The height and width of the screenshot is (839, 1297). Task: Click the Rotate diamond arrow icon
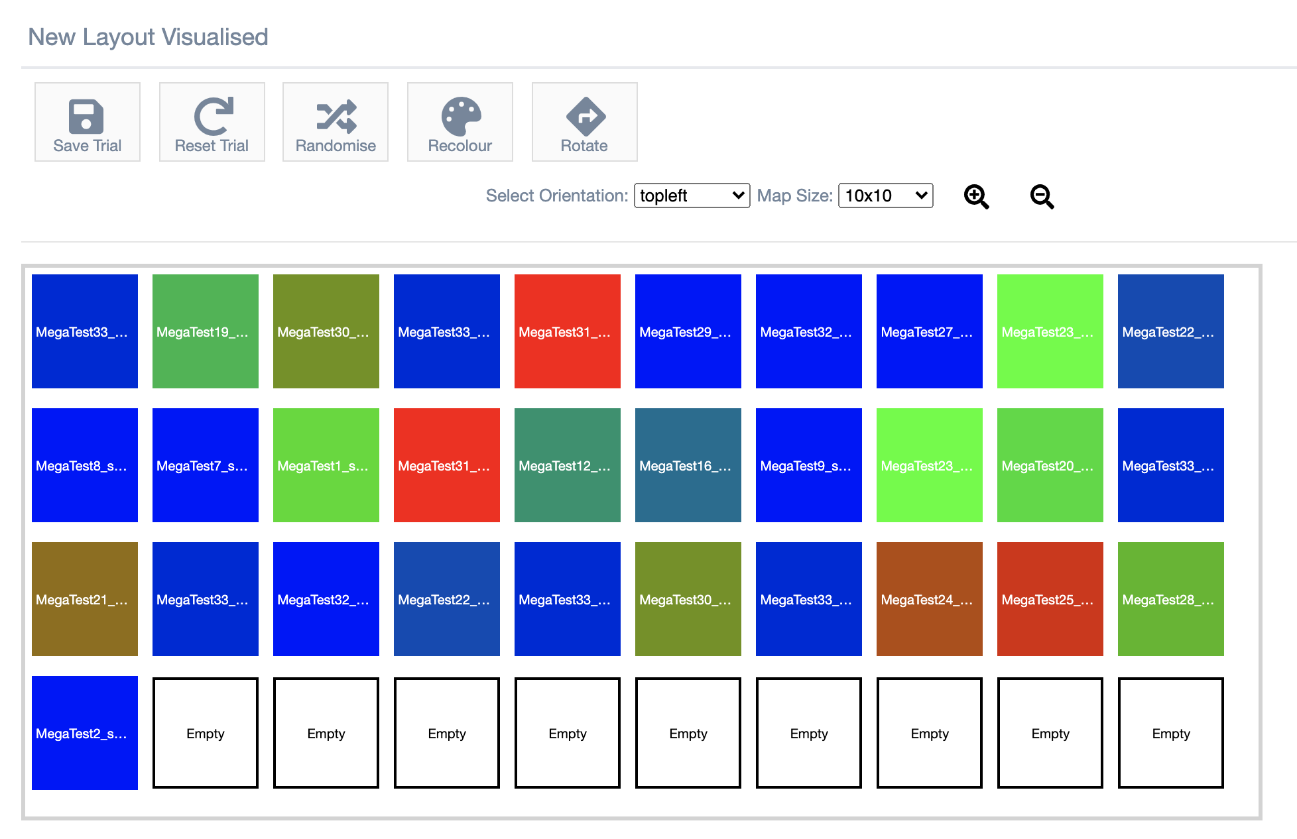pos(585,116)
